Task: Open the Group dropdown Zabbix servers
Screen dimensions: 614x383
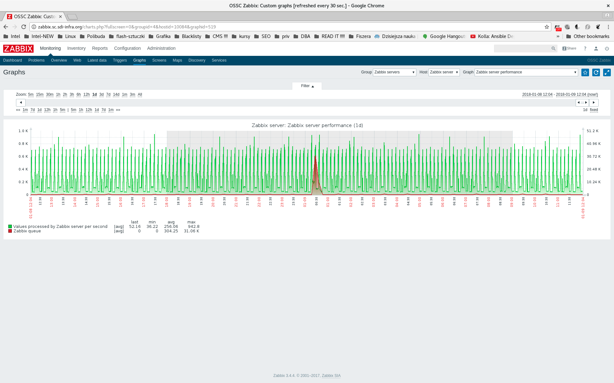Action: (x=394, y=72)
